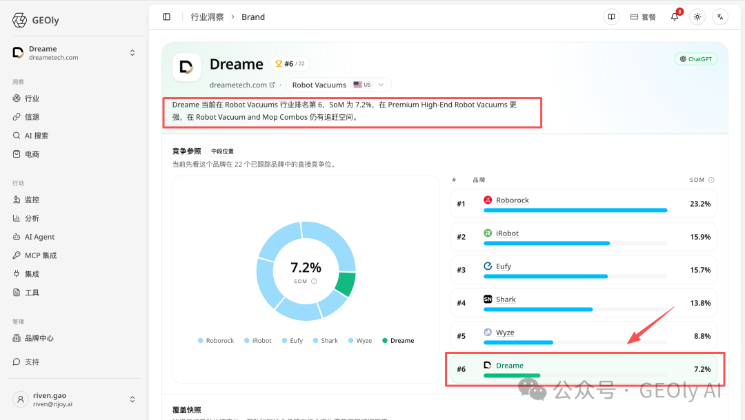Screen dimensions: 745x420
Task: Click Eufy brand logo icon
Action: coord(488,266)
